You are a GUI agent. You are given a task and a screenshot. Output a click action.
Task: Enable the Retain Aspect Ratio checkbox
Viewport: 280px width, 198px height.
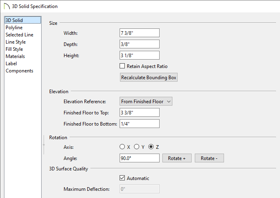pyautogui.click(x=122, y=66)
